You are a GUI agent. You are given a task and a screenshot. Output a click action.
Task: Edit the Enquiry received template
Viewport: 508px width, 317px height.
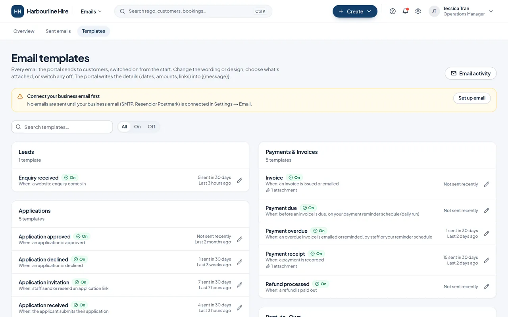239,180
